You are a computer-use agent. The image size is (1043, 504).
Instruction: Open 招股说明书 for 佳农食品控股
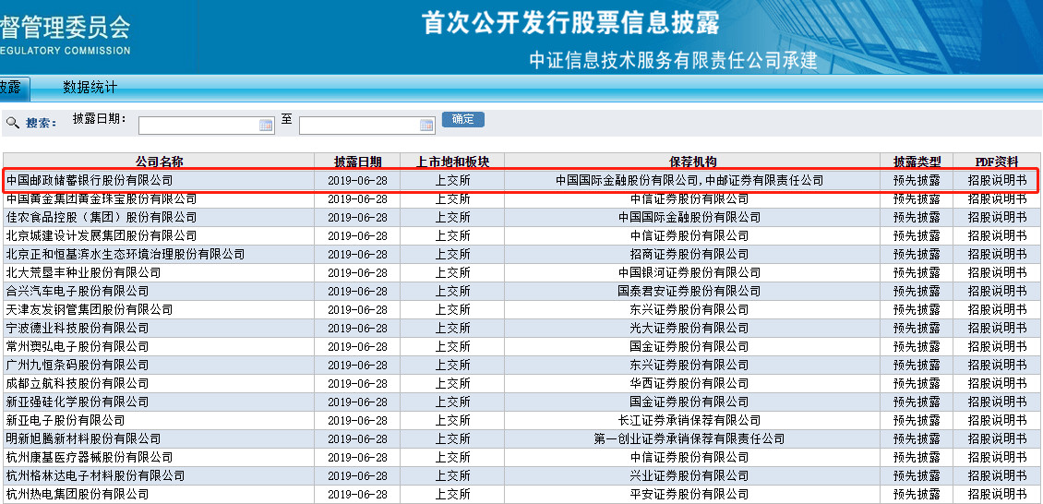[997, 218]
